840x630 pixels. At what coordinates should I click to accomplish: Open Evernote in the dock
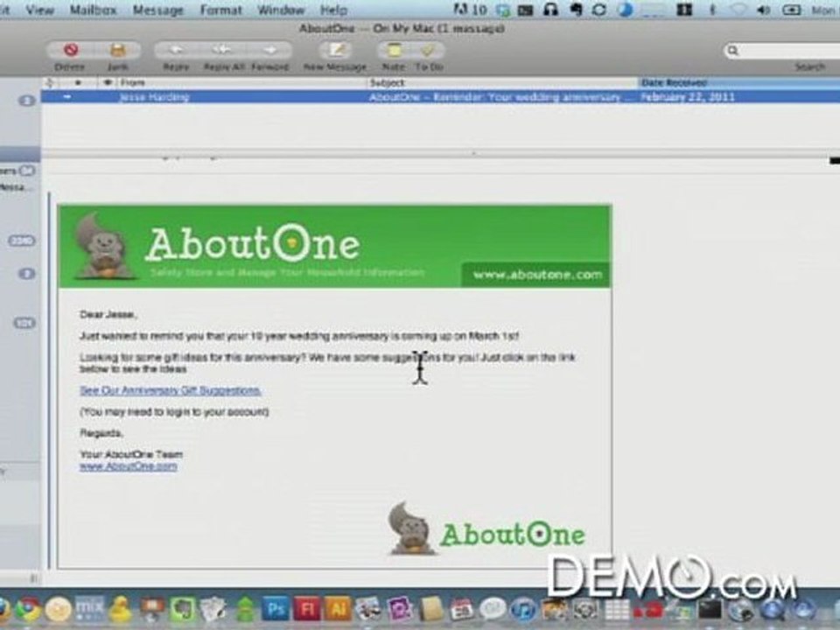[x=183, y=610]
